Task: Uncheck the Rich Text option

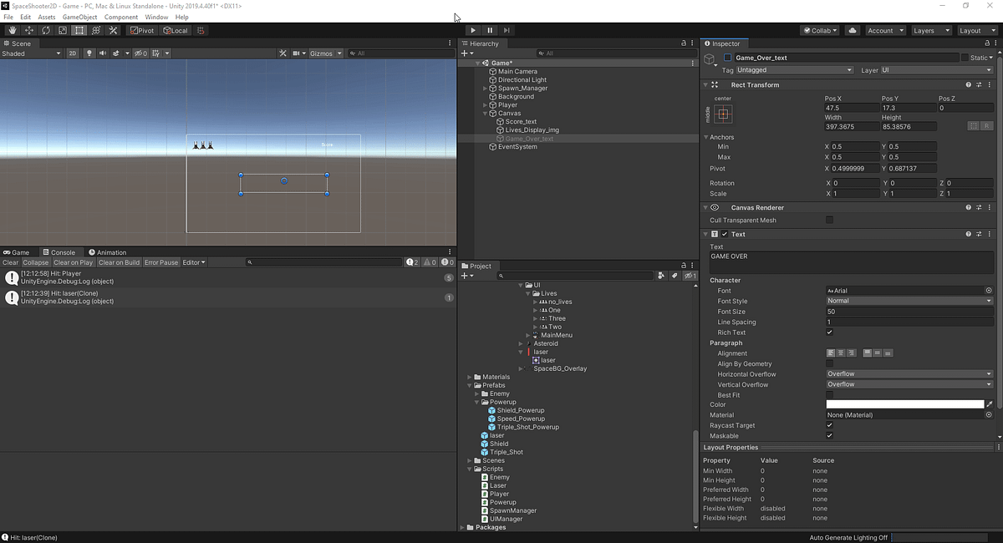Action: point(829,332)
